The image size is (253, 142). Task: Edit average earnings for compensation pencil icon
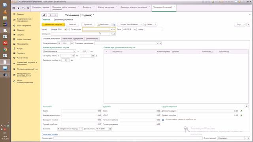point(242,111)
